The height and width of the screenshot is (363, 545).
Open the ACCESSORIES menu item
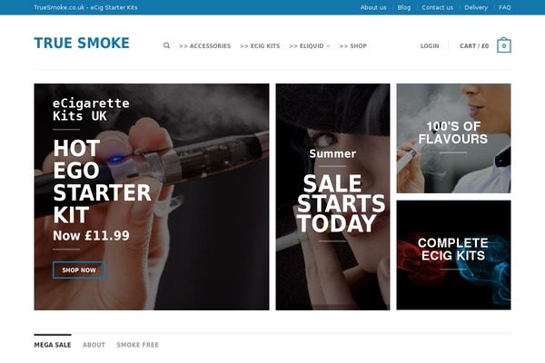[x=204, y=46]
